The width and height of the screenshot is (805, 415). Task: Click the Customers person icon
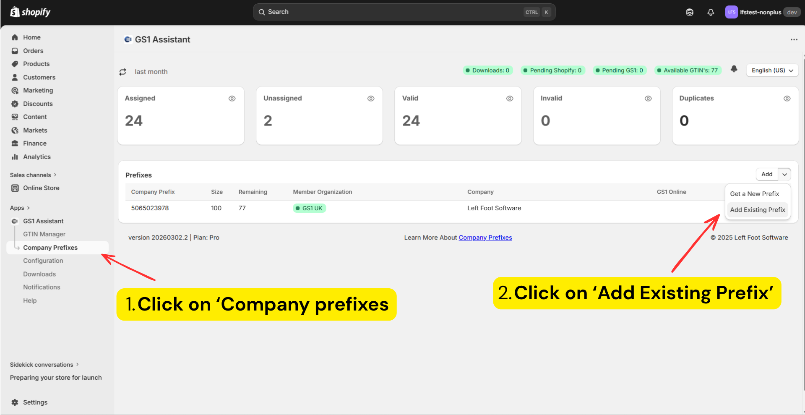15,77
